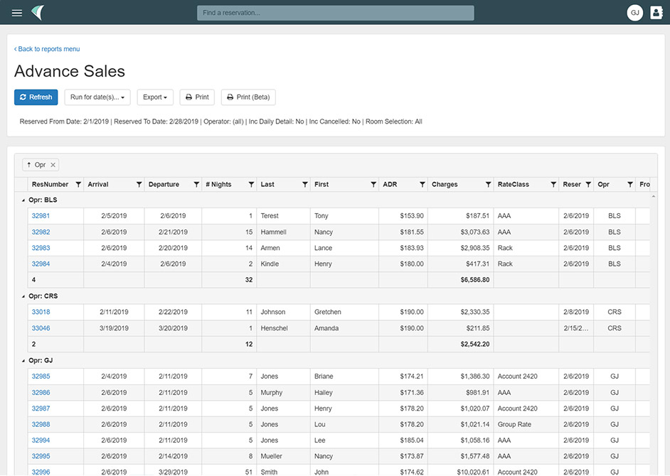Open reservation 32995
670x476 pixels.
[41, 456]
